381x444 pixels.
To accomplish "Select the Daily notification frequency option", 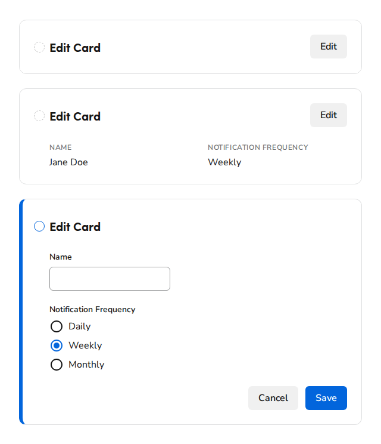I will pyautogui.click(x=57, y=326).
